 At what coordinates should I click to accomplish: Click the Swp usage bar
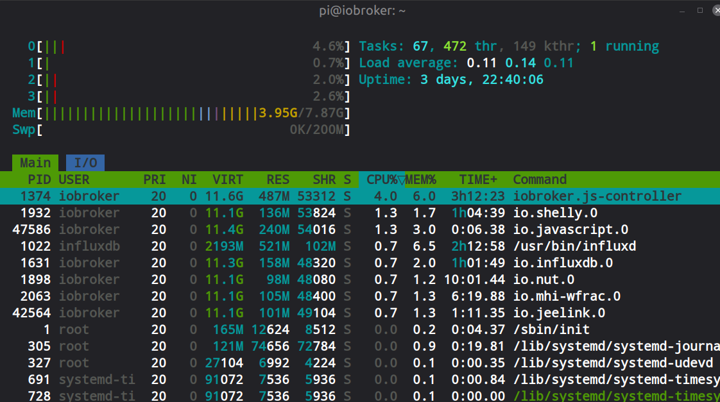click(182, 130)
